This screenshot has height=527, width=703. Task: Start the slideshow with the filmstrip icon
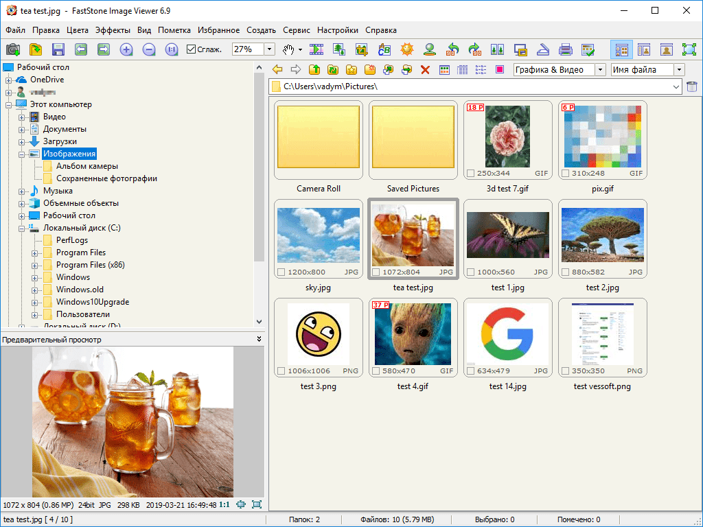316,49
